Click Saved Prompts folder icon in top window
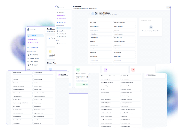This screenshot has height=132, width=178. [58, 43]
